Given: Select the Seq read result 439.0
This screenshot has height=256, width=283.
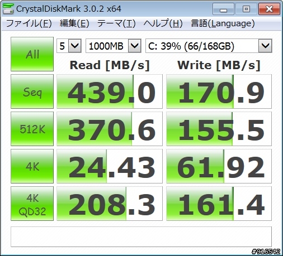Looking at the screenshot, I should tap(110, 91).
